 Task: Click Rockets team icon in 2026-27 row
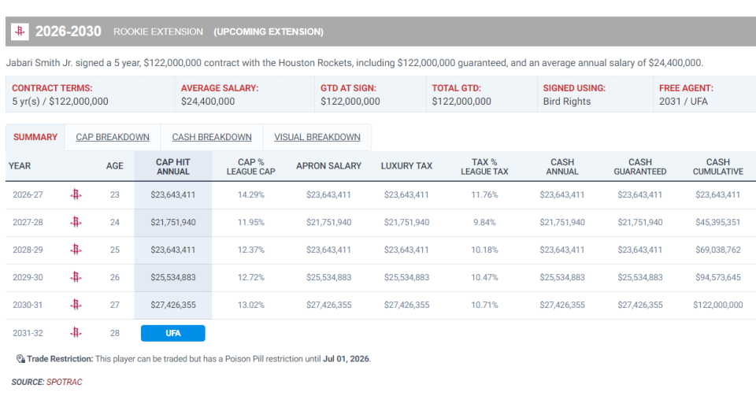pyautogui.click(x=76, y=194)
